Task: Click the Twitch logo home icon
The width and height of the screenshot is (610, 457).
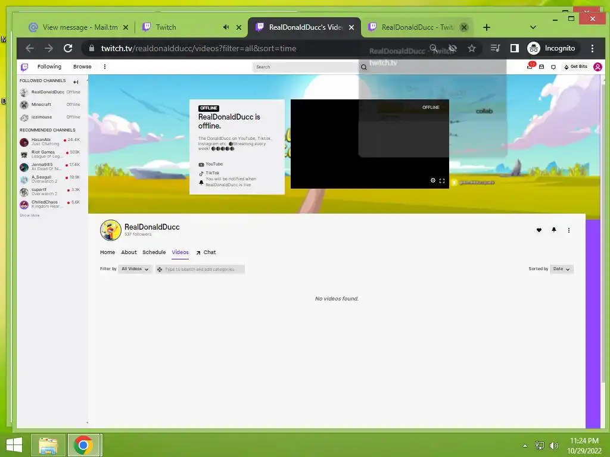Action: coord(24,67)
